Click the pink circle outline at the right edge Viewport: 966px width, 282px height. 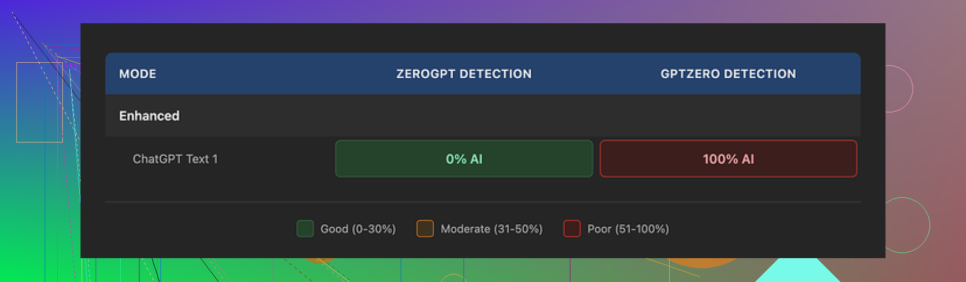(899, 89)
